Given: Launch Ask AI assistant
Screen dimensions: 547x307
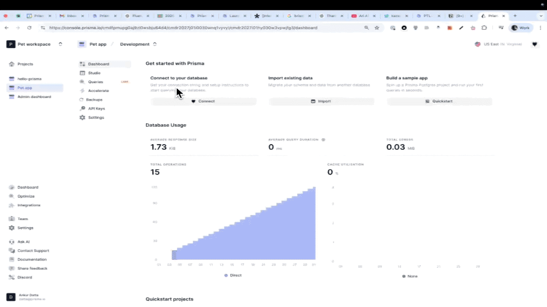Looking at the screenshot, I should click(24, 241).
